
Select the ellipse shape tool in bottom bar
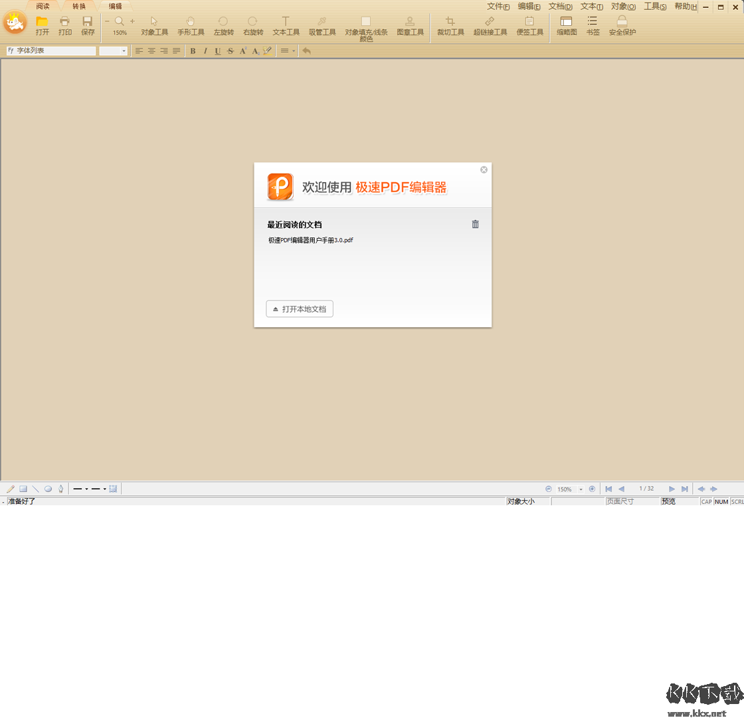(48, 489)
